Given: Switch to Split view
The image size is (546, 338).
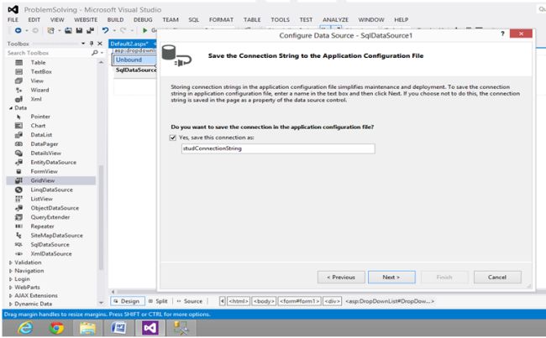Looking at the screenshot, I should [x=158, y=301].
